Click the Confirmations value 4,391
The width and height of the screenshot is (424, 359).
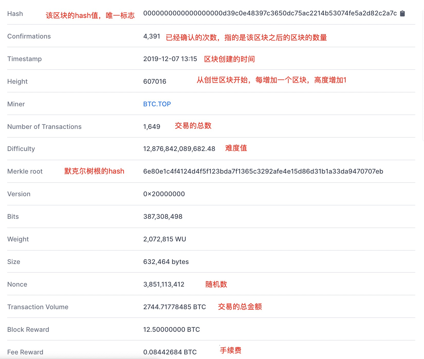click(152, 36)
